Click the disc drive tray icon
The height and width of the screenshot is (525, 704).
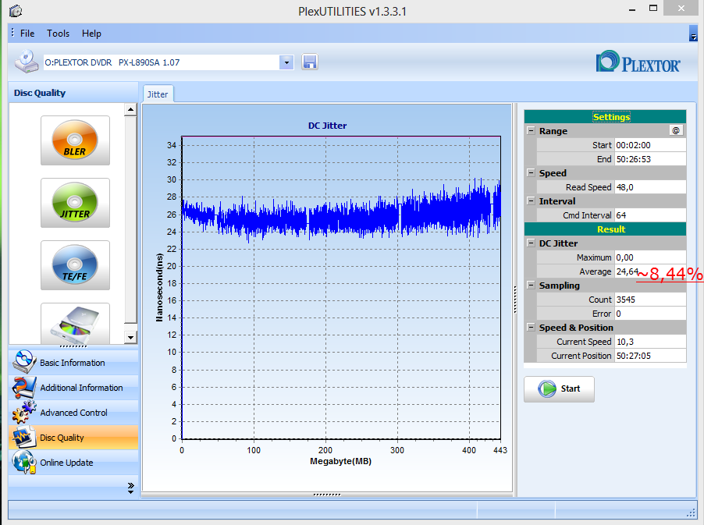click(x=75, y=324)
